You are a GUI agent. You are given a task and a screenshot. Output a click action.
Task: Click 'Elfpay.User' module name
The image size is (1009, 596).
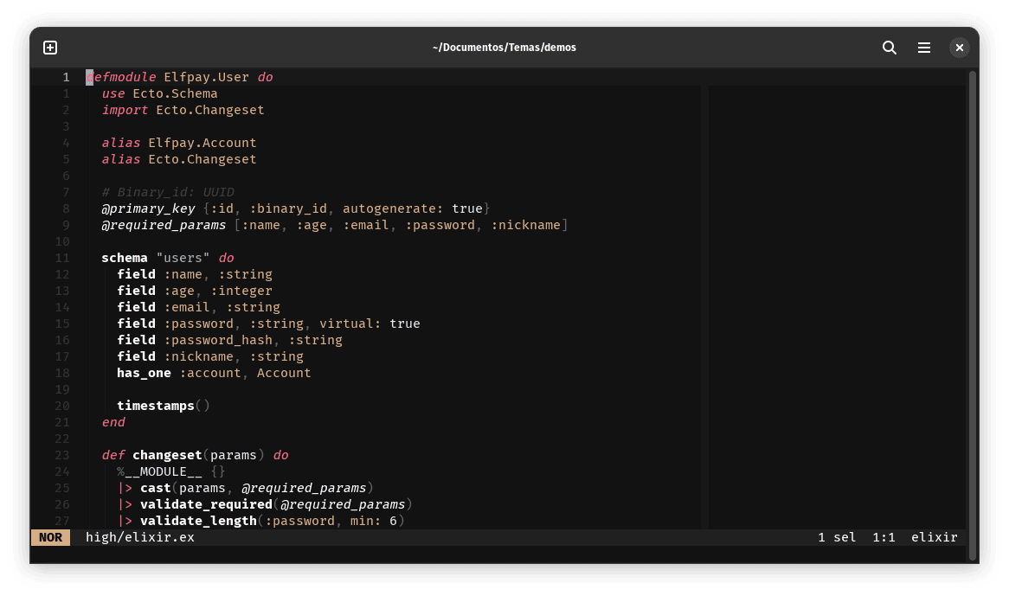point(206,77)
